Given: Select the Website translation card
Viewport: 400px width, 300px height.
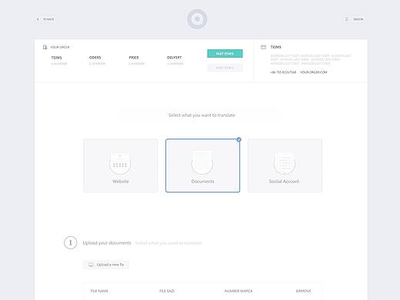Looking at the screenshot, I should (121, 165).
